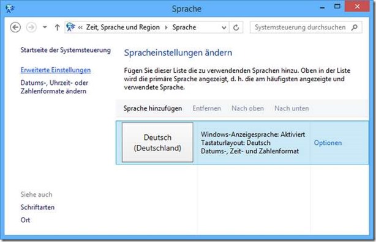This screenshot has height=242, width=376.
Task: Go back with the Back arrow button
Action: 15,28
